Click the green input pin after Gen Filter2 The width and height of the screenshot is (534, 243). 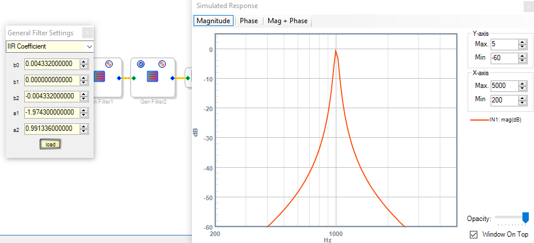(188, 78)
